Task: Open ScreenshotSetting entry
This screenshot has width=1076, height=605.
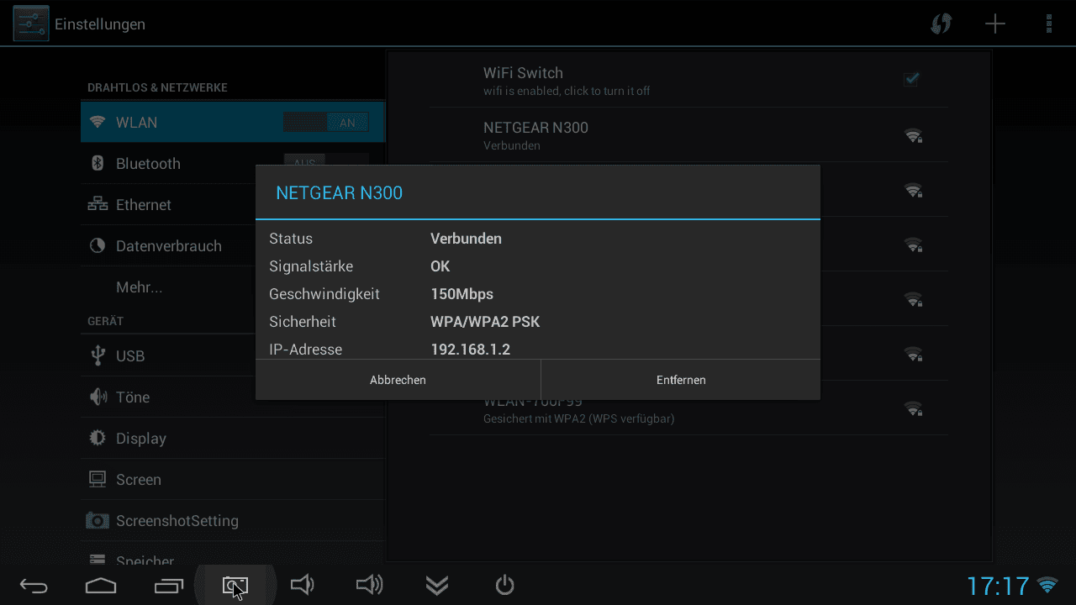Action: click(x=233, y=521)
